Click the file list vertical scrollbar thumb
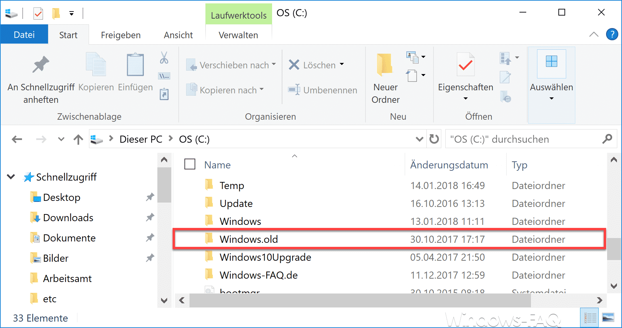The image size is (622, 328). (614, 249)
